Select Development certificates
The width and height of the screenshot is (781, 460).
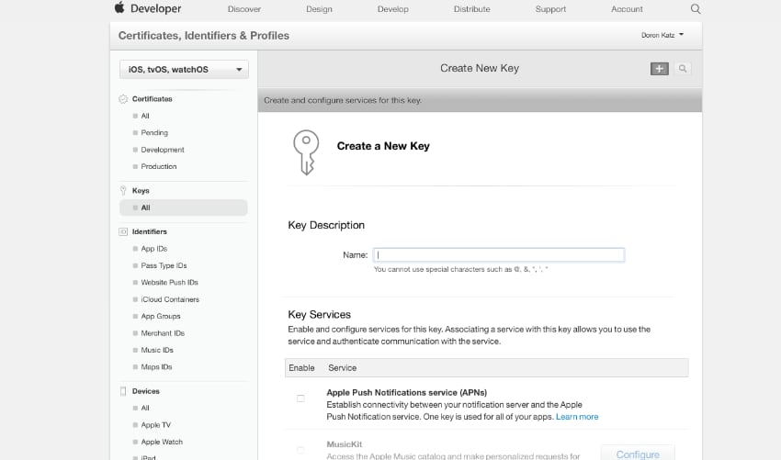pyautogui.click(x=163, y=150)
